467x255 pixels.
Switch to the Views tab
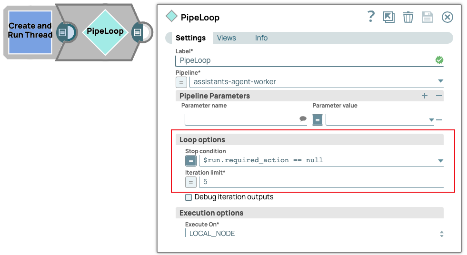227,38
